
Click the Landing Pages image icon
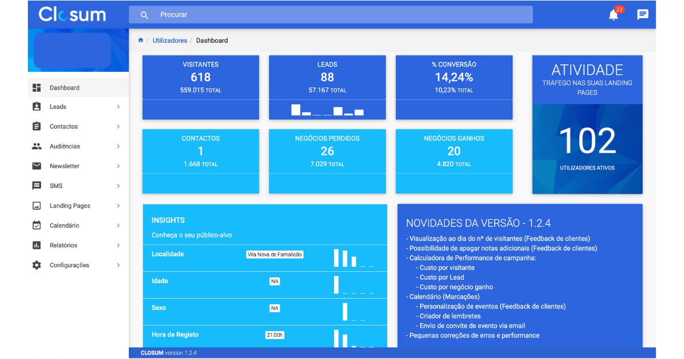tap(37, 206)
